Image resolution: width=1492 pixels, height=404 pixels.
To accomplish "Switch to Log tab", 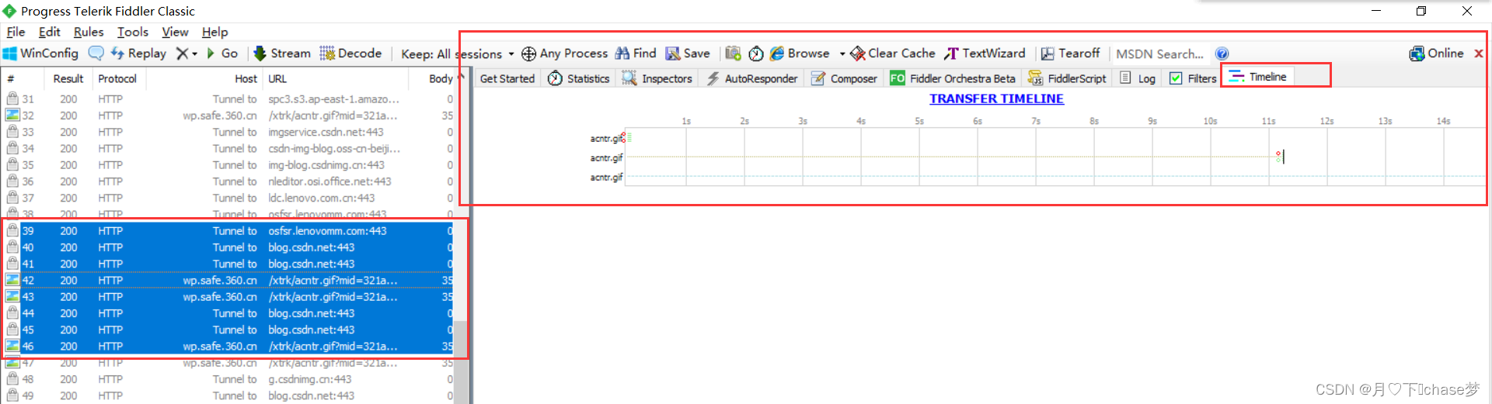I will (x=1138, y=78).
